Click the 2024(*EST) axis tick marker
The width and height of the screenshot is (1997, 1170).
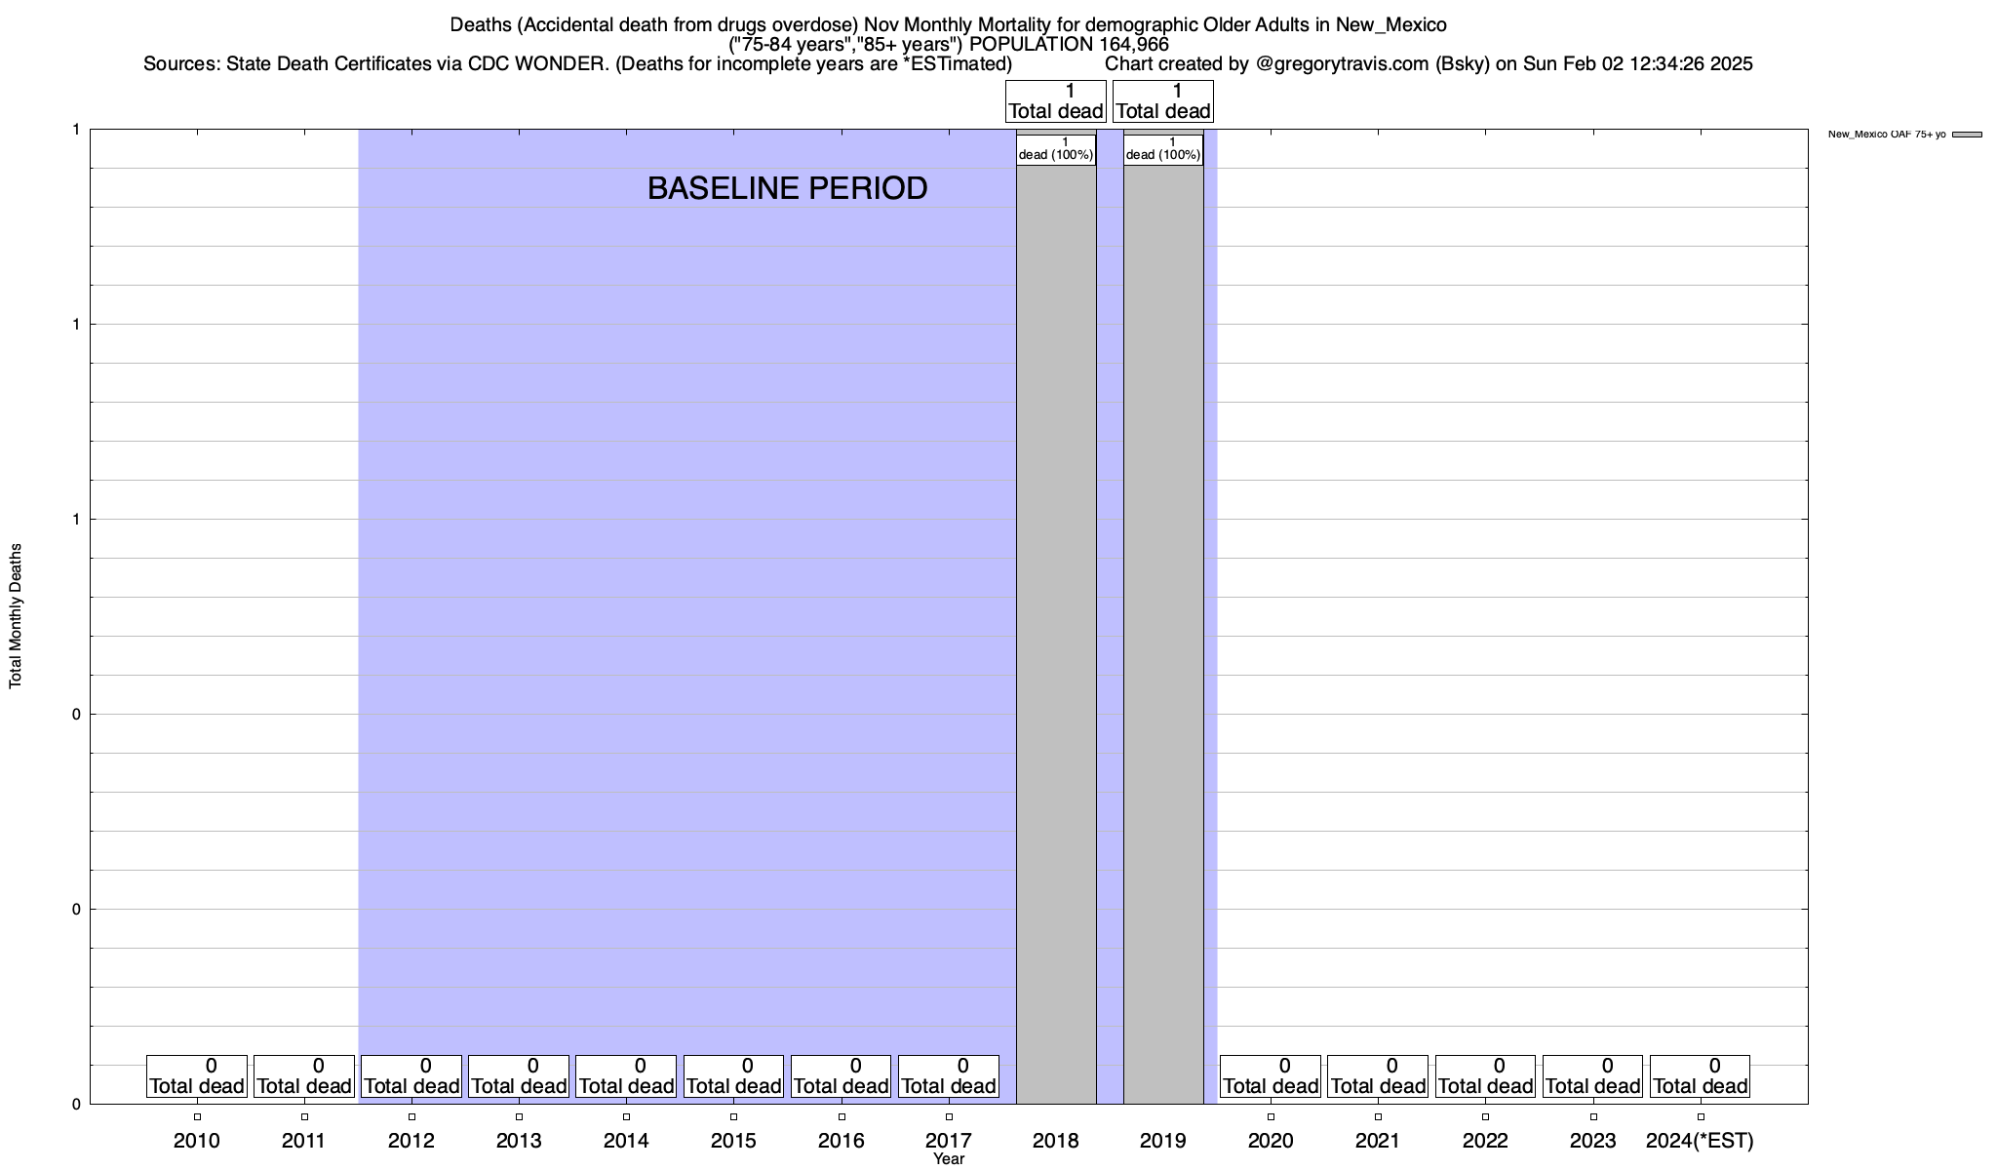point(1701,1117)
